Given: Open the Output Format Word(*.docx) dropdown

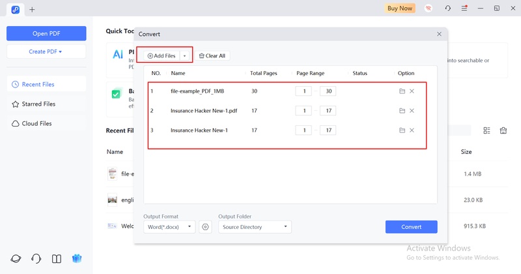Looking at the screenshot, I should pyautogui.click(x=169, y=227).
